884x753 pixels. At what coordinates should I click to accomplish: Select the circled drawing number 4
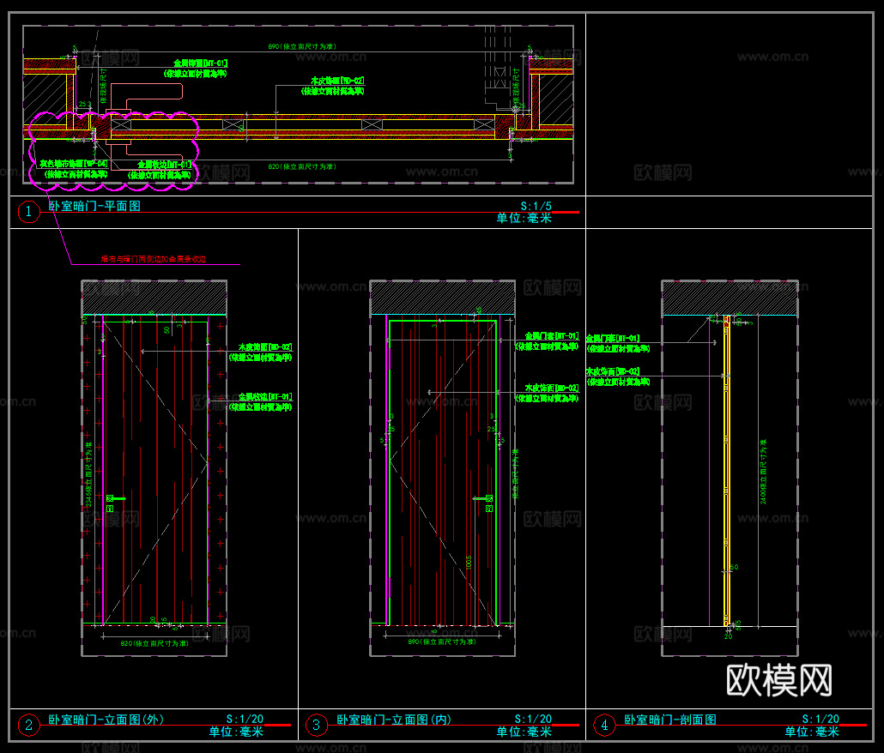[x=604, y=725]
